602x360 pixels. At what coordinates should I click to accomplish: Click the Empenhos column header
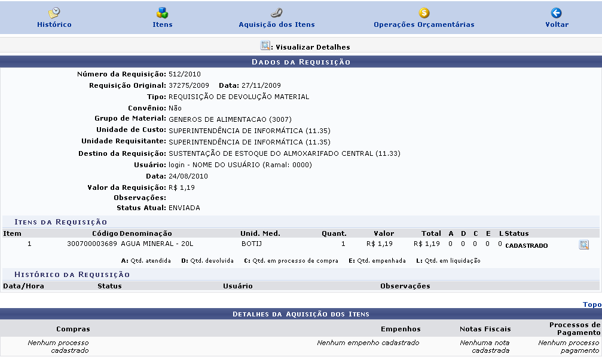point(401,329)
